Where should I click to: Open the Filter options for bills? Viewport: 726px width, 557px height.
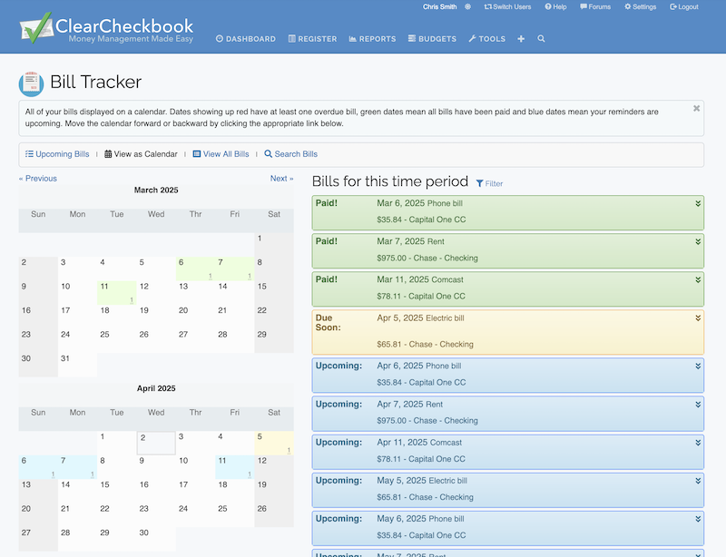point(489,183)
